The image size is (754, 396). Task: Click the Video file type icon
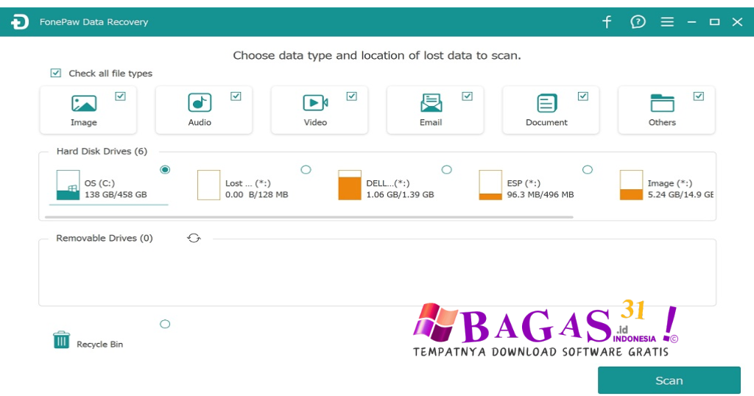tap(315, 103)
